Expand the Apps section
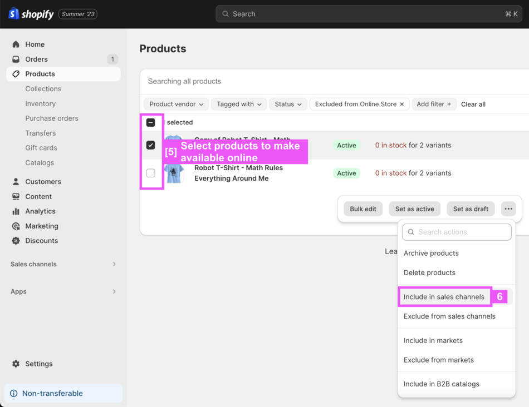Viewport: 529px width, 407px height. 63,291
